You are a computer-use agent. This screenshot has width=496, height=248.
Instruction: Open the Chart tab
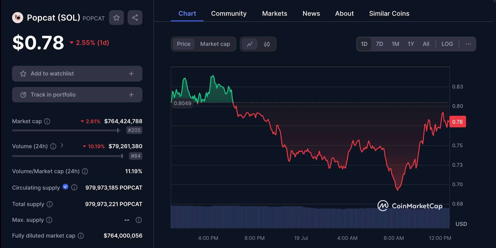[x=187, y=14]
